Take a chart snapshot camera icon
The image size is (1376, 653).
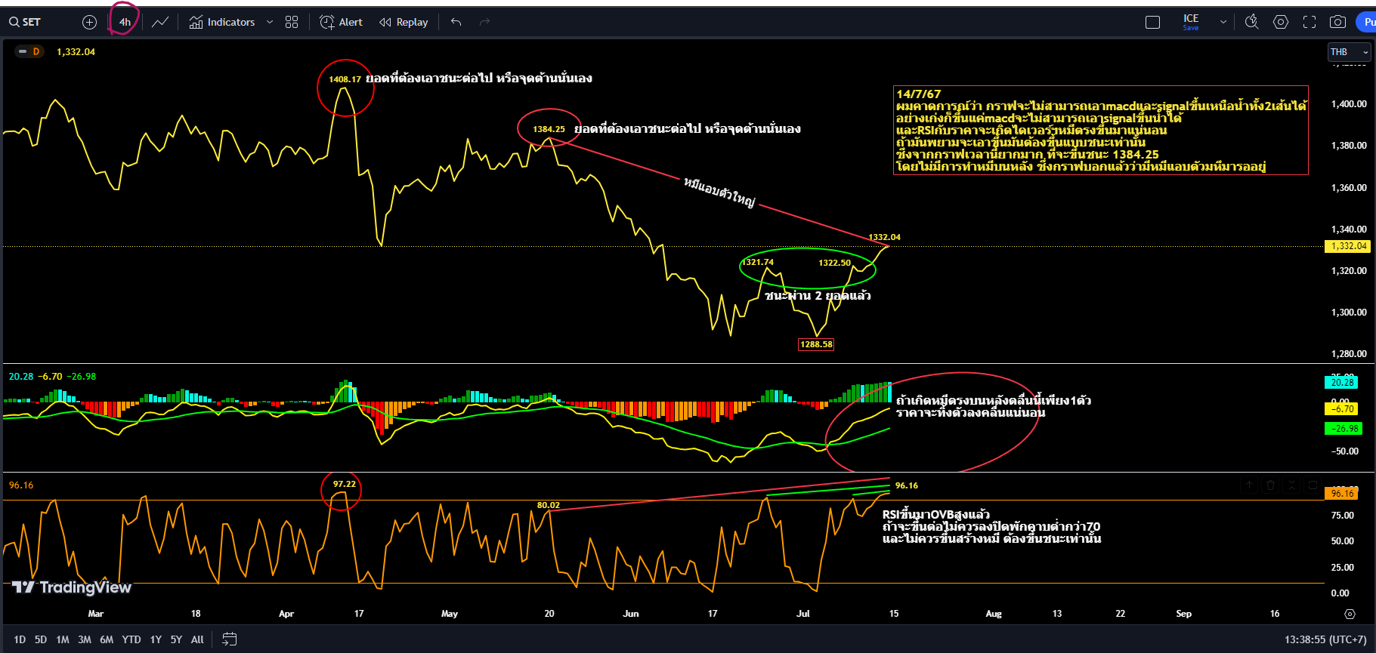point(1337,22)
